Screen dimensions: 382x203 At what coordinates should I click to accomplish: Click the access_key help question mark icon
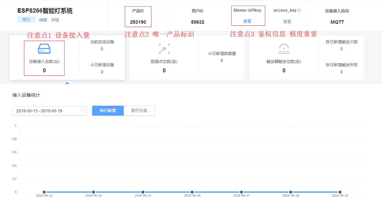coord(299,10)
